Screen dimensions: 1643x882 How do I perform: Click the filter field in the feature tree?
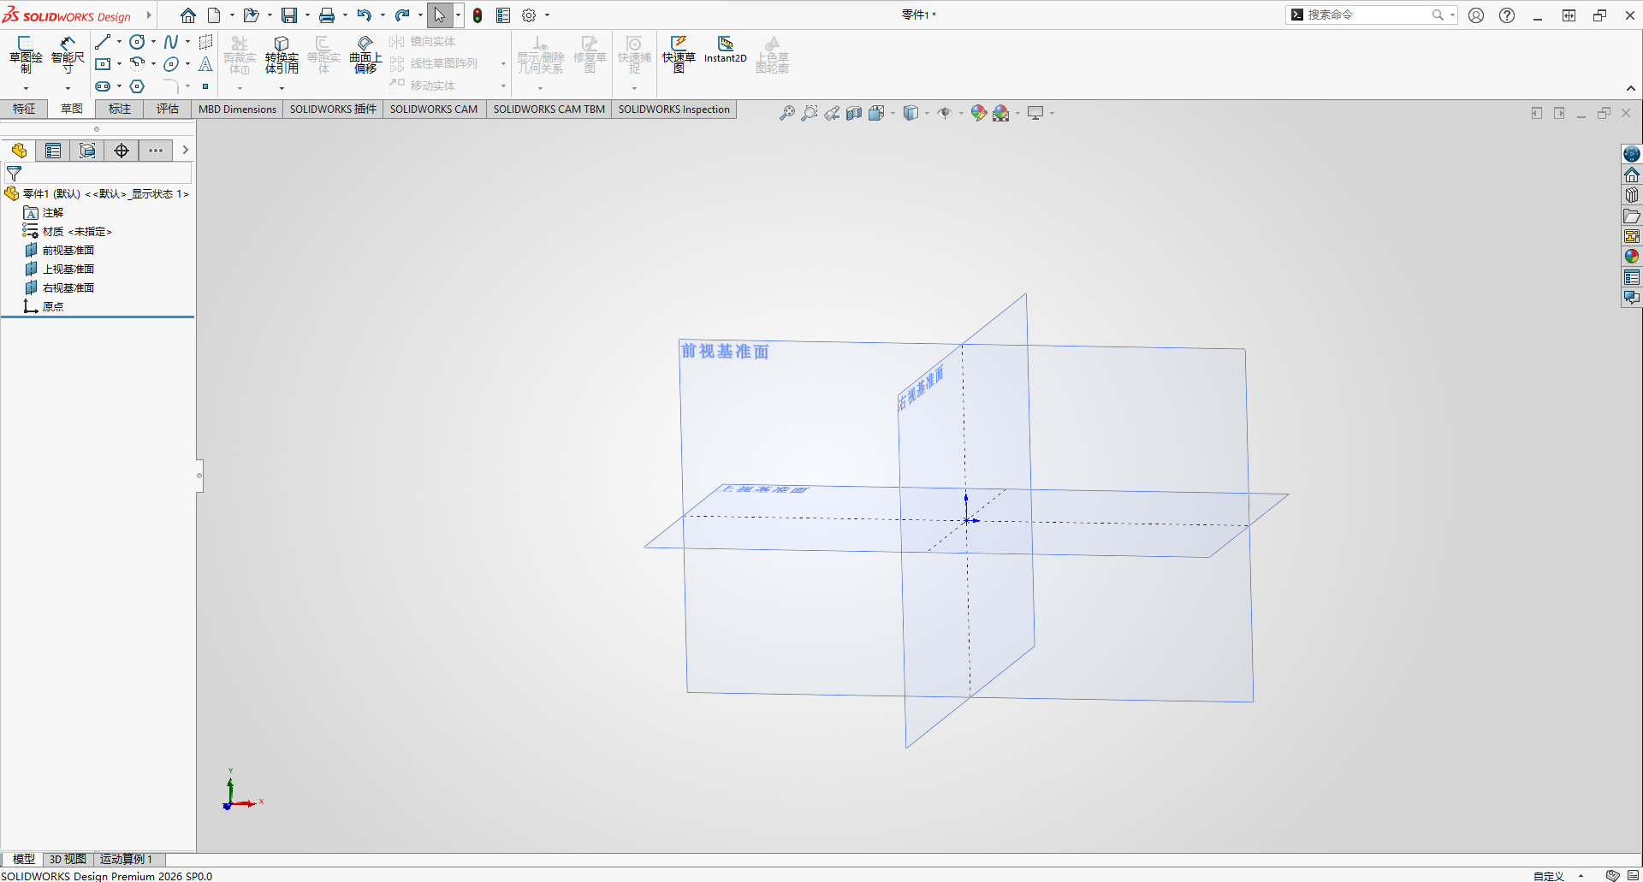[98, 174]
